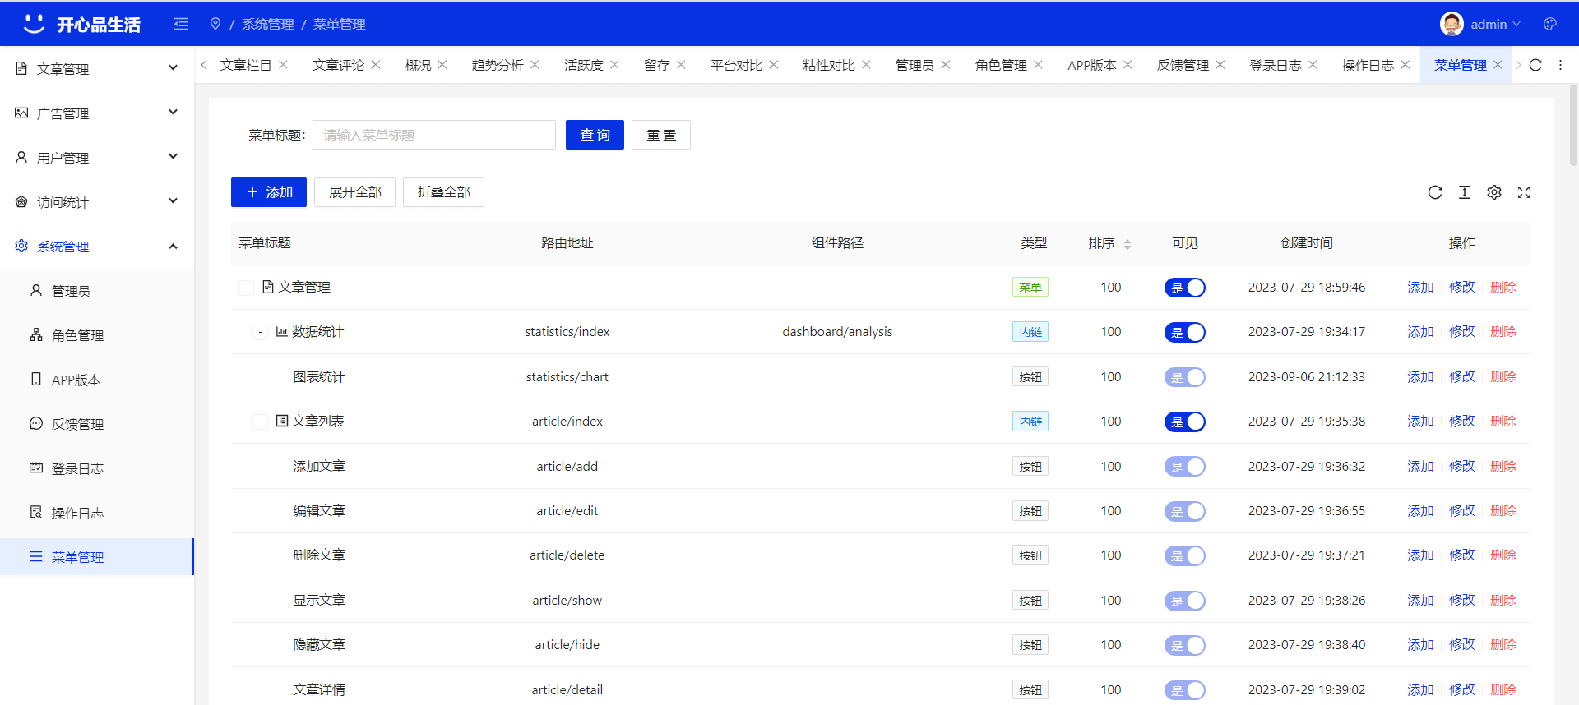Expand 用户管理 sidebar menu
Screen dimensions: 1579x705
(97, 157)
